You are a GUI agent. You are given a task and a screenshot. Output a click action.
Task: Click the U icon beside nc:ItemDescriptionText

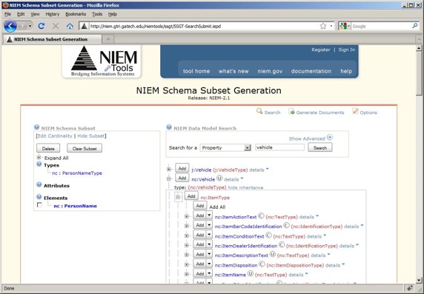click(x=273, y=254)
